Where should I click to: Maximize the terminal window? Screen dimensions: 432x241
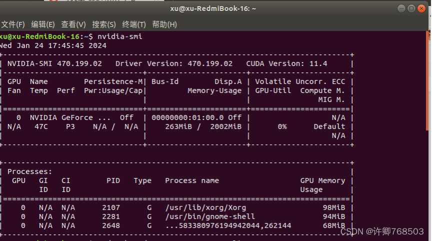tap(411, 8)
